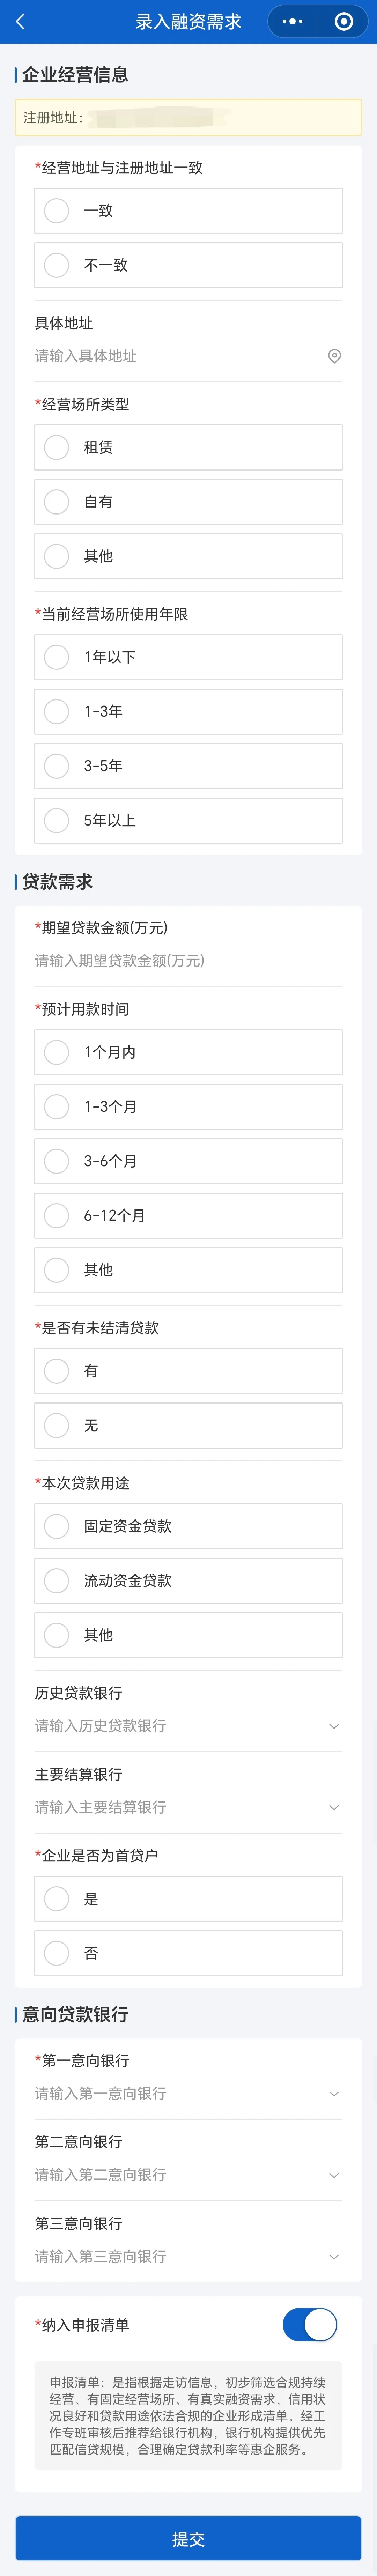Select 一致 for address consistency
Image resolution: width=377 pixels, height=2576 pixels.
point(188,211)
